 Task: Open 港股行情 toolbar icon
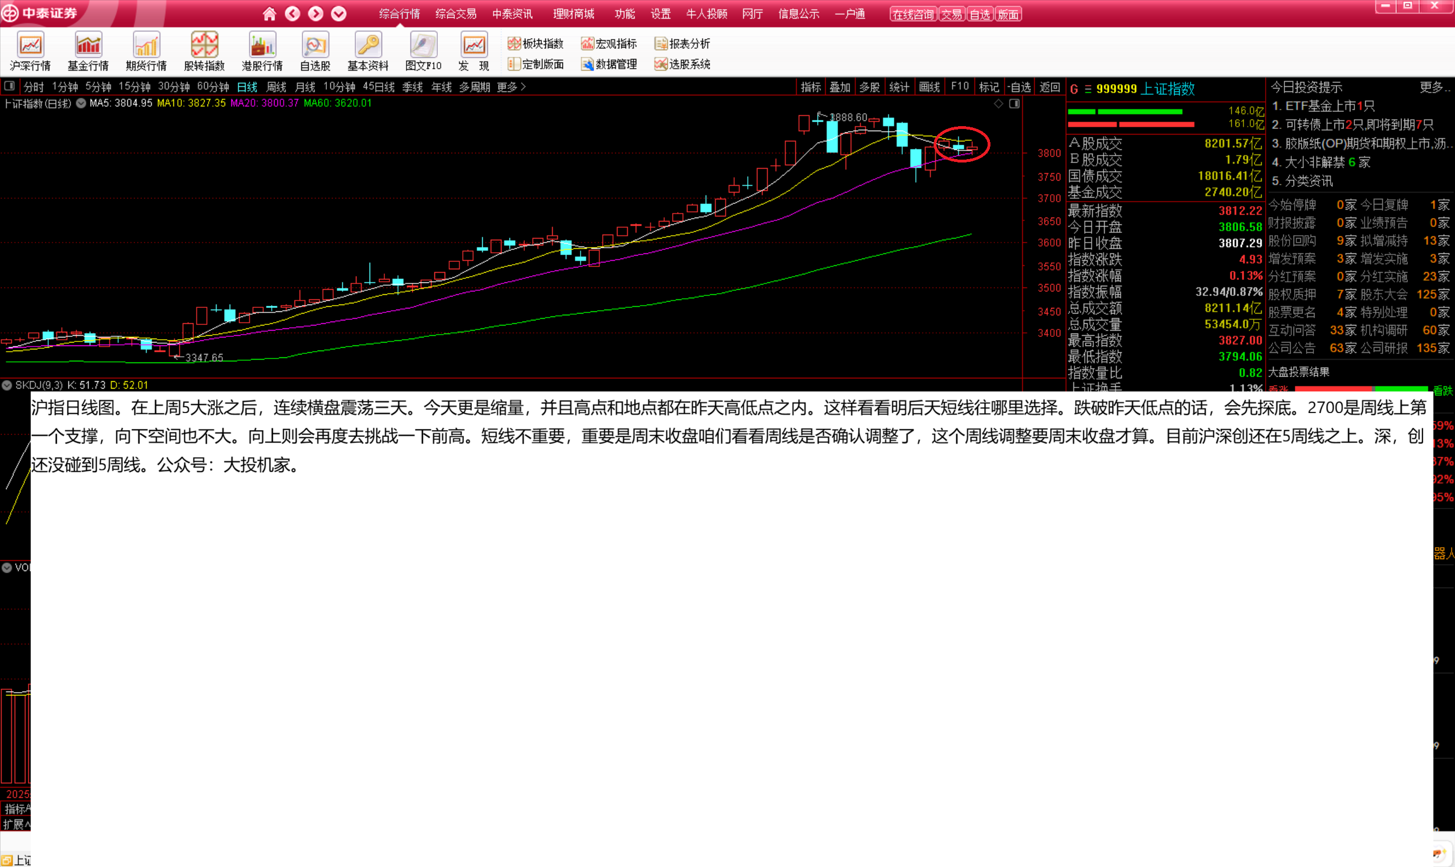(x=262, y=51)
